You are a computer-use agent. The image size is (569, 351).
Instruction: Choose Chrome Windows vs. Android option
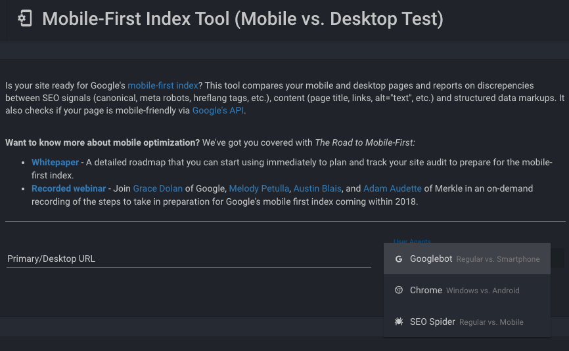[x=467, y=290]
